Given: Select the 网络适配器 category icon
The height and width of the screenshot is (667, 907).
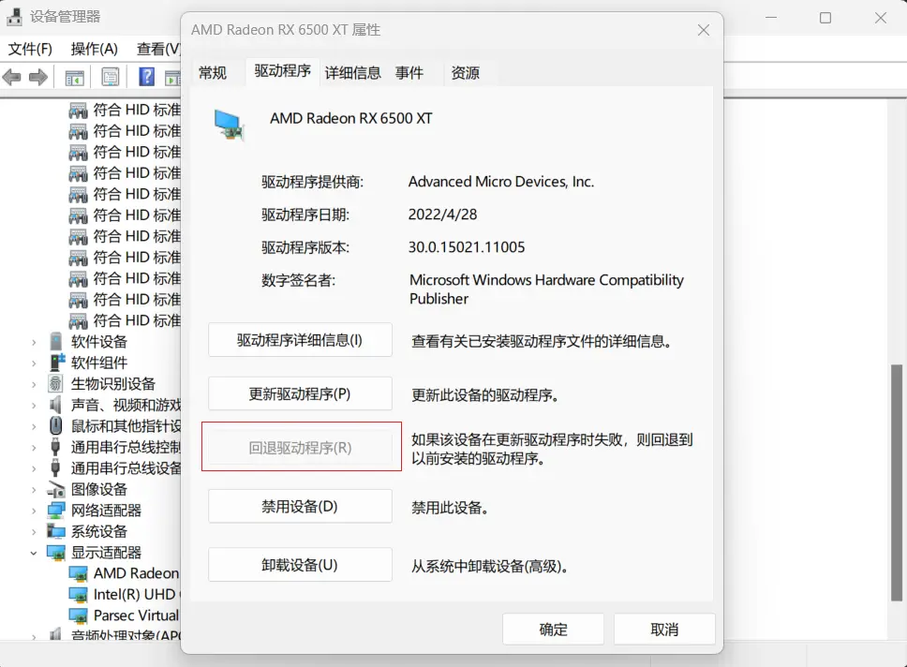Looking at the screenshot, I should [x=56, y=512].
